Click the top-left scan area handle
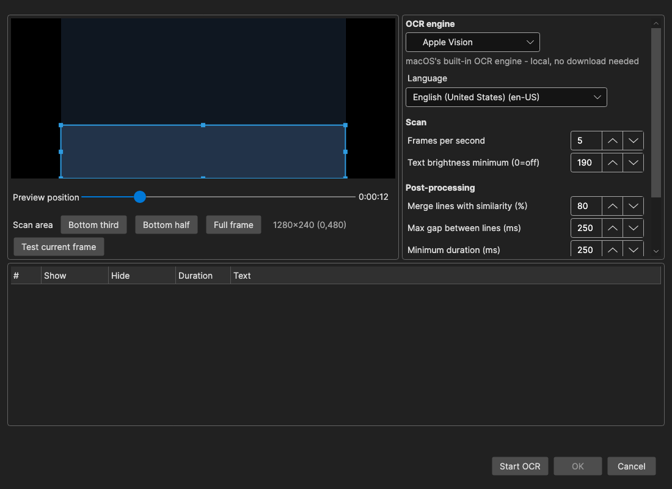This screenshot has width=672, height=489. [x=61, y=125]
